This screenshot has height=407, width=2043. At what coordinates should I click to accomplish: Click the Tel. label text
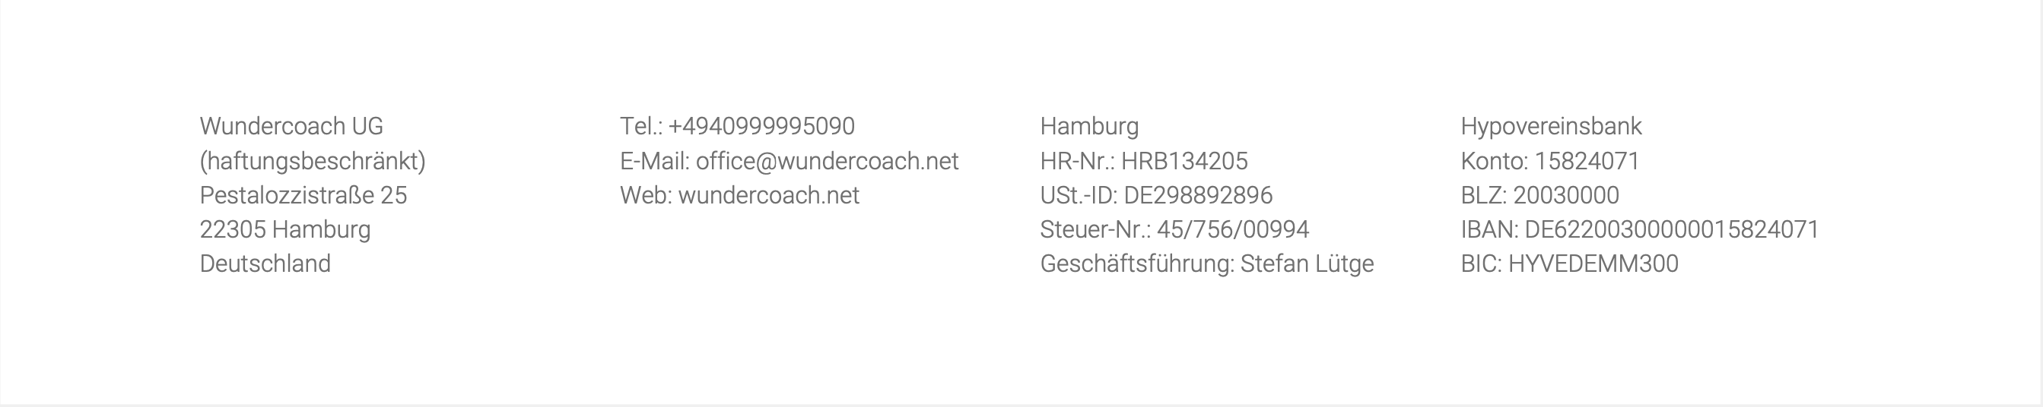(641, 126)
